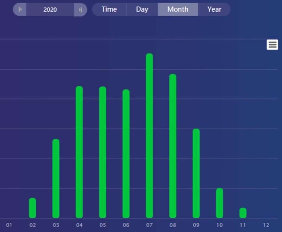Click the October (10) bar
The height and width of the screenshot is (232, 282).
tap(219, 203)
